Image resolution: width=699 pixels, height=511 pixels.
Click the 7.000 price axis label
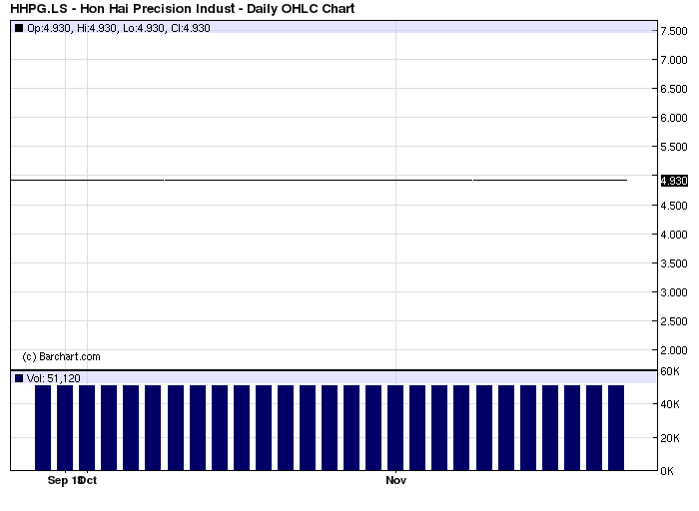674,60
